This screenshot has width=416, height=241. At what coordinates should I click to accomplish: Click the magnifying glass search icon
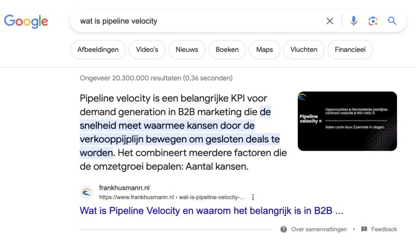(x=392, y=21)
